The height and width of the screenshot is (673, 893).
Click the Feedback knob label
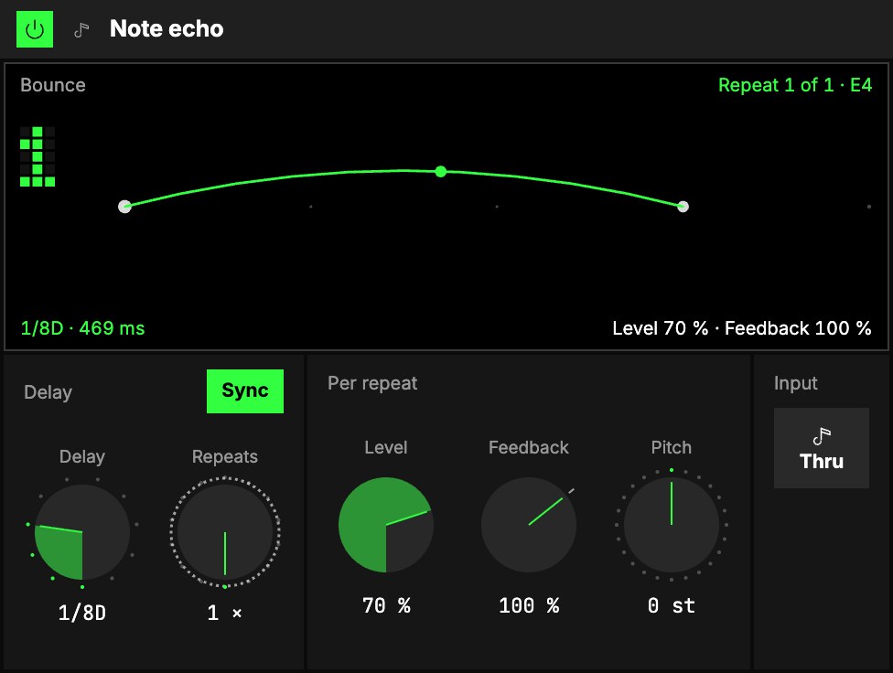coord(529,447)
